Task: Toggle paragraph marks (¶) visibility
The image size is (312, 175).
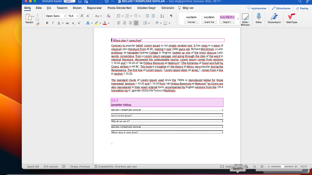Action: click(171, 16)
